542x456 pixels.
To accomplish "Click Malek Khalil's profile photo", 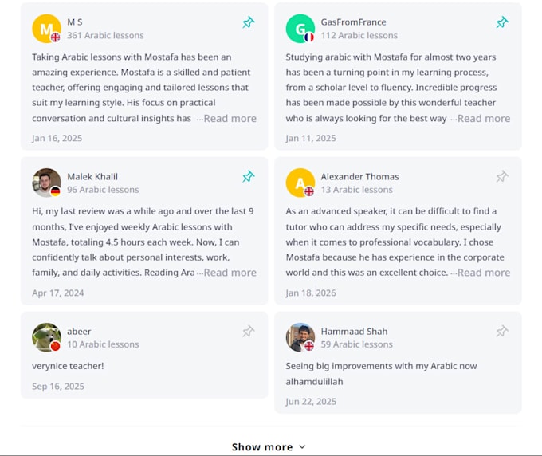I will [x=47, y=183].
